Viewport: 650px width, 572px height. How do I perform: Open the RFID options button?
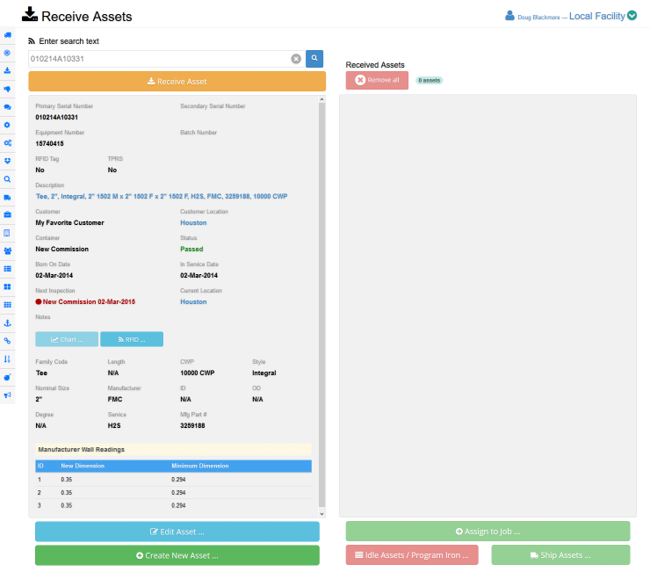click(x=132, y=339)
